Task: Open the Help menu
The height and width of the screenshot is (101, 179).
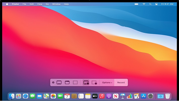Action: coord(66,4)
